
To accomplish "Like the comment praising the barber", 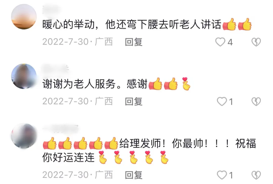I will (222, 175).
